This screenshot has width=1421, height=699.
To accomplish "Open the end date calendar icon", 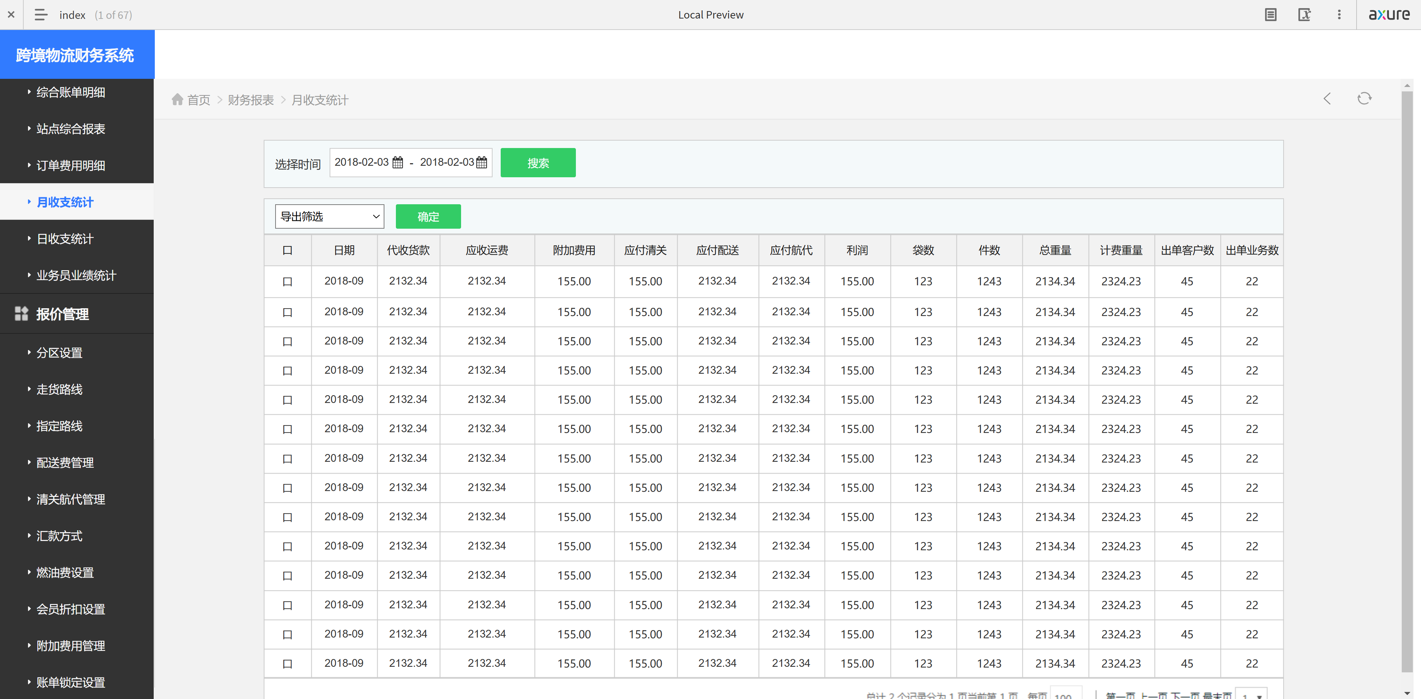I will pos(481,162).
